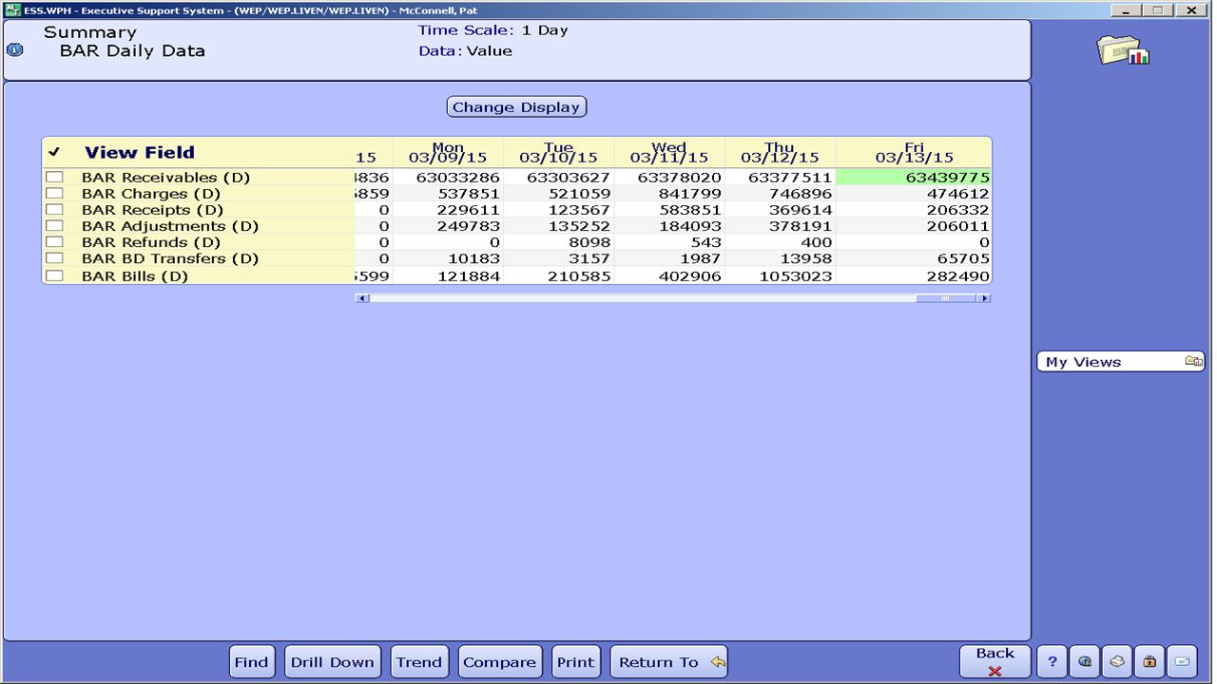Image resolution: width=1217 pixels, height=684 pixels.
Task: Click the Charges value 474612
Action: [957, 194]
